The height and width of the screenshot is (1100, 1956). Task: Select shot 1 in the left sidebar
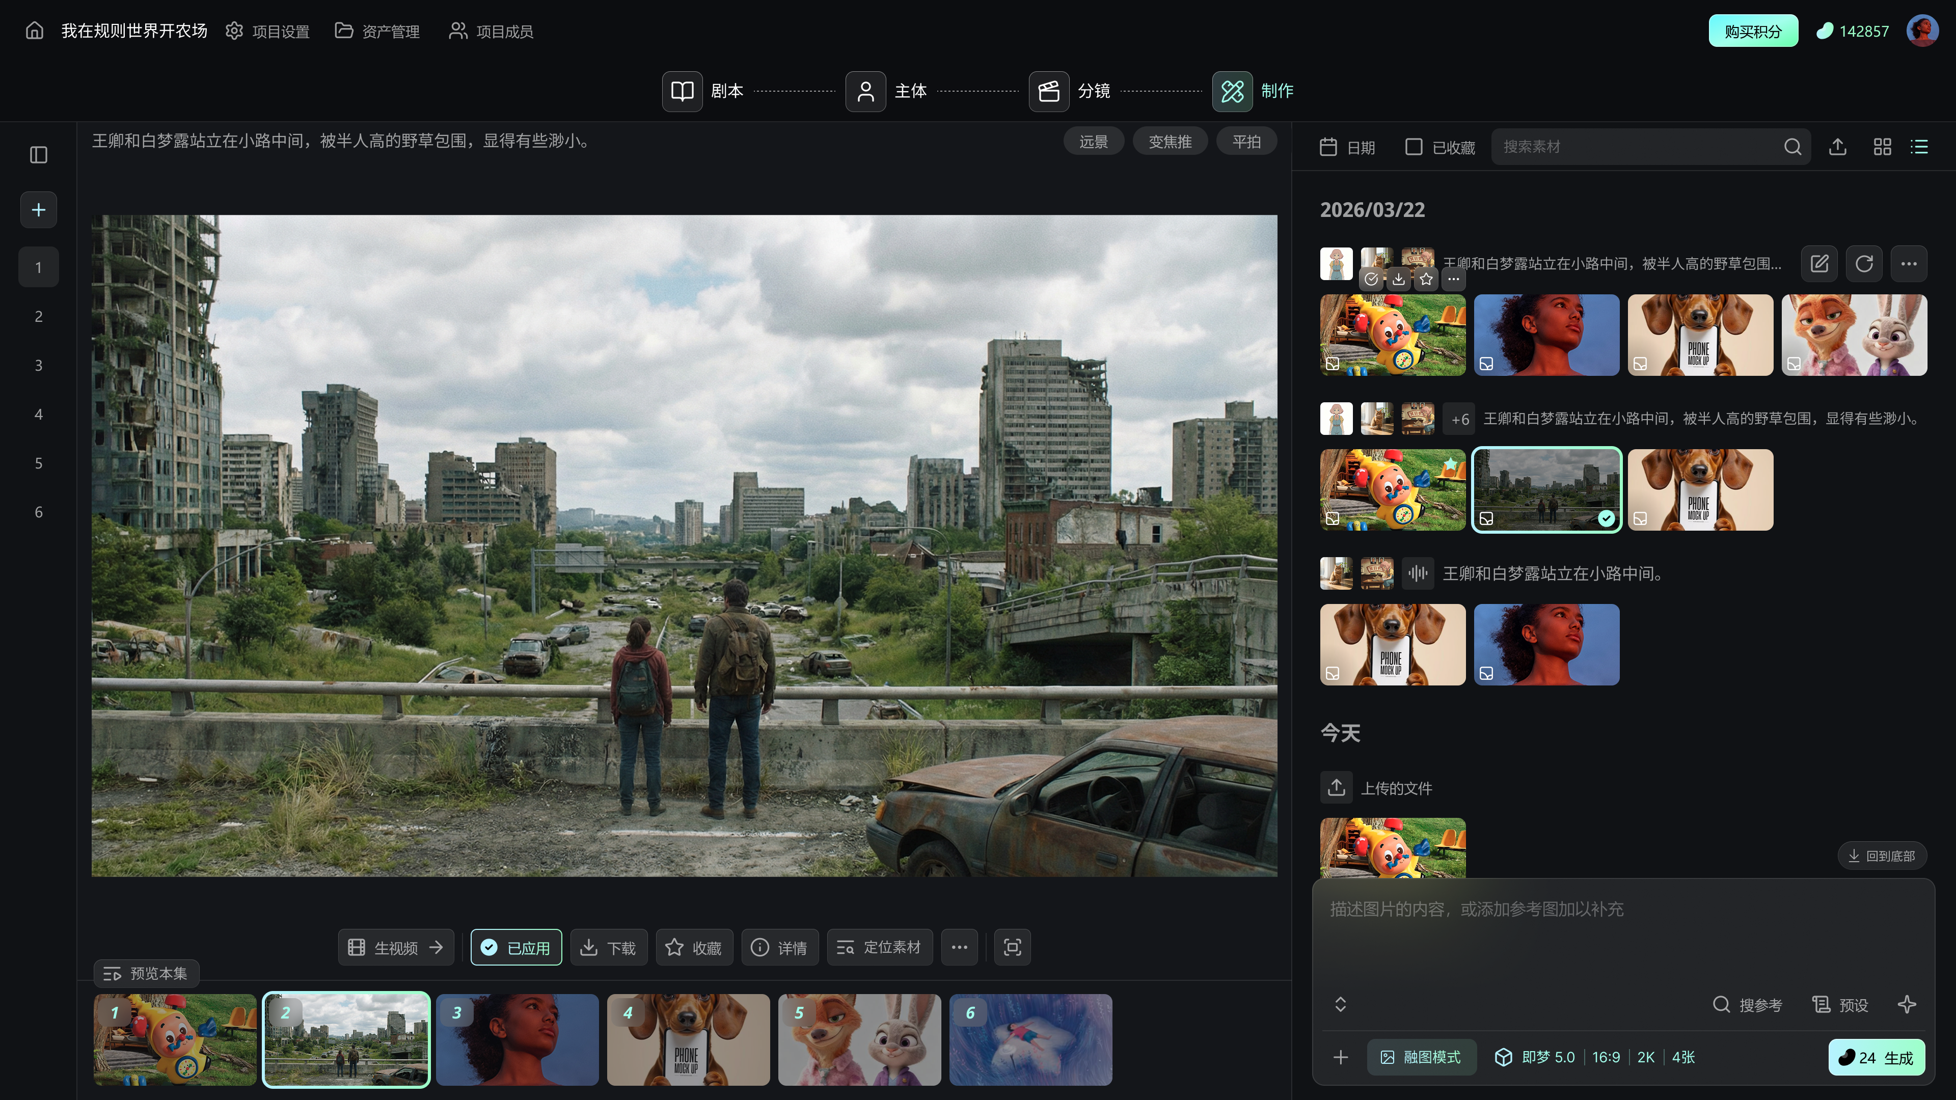(x=39, y=267)
